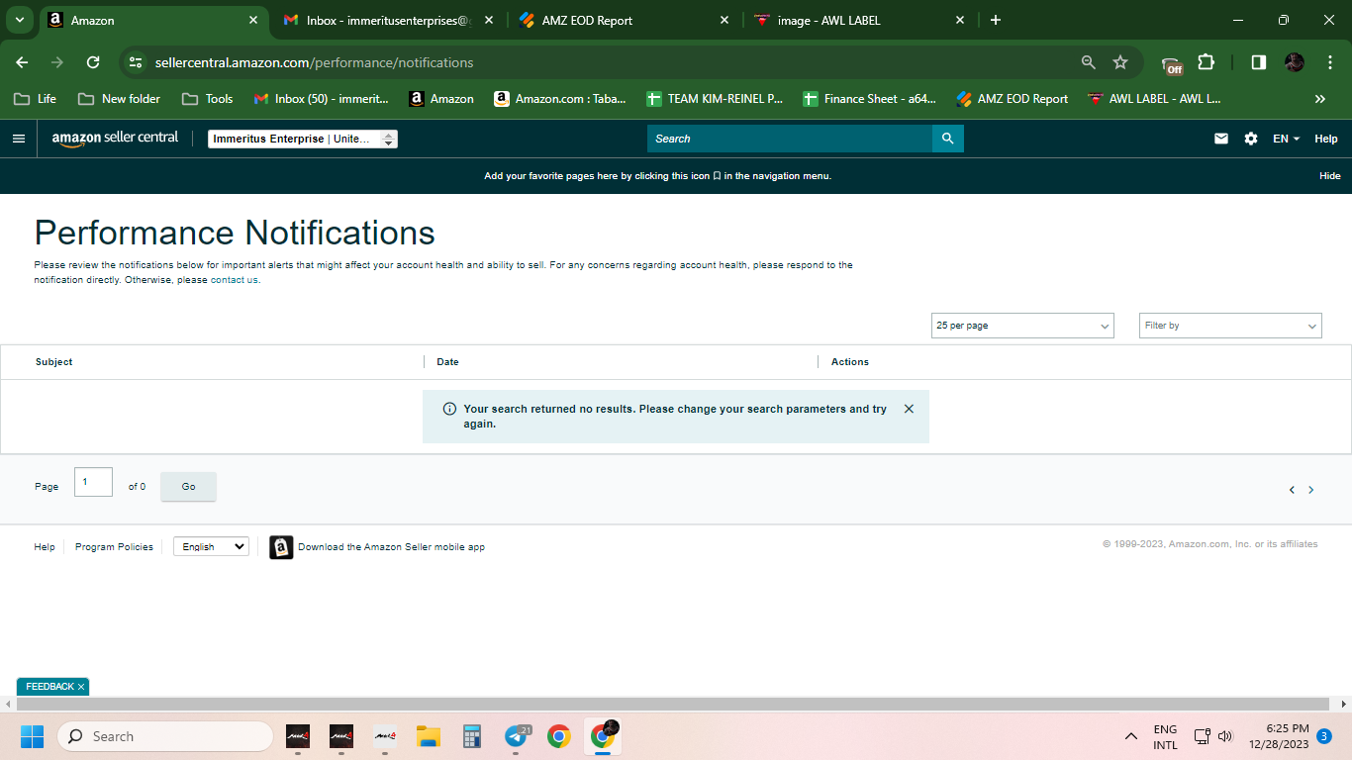Open Amazon.com : Taba... bookmark
The width and height of the screenshot is (1352, 760).
pyautogui.click(x=560, y=99)
